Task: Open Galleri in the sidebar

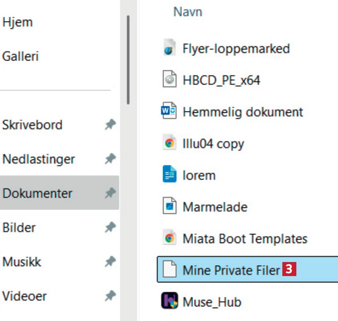Action: pyautogui.click(x=20, y=56)
